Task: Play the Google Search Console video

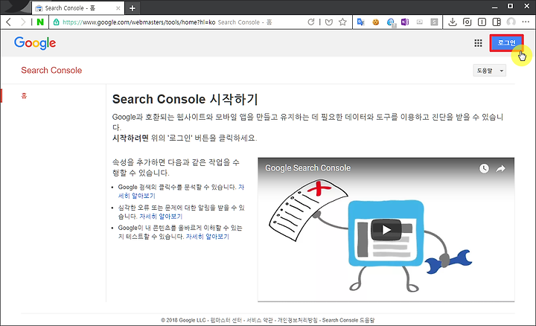Action: pos(386,230)
